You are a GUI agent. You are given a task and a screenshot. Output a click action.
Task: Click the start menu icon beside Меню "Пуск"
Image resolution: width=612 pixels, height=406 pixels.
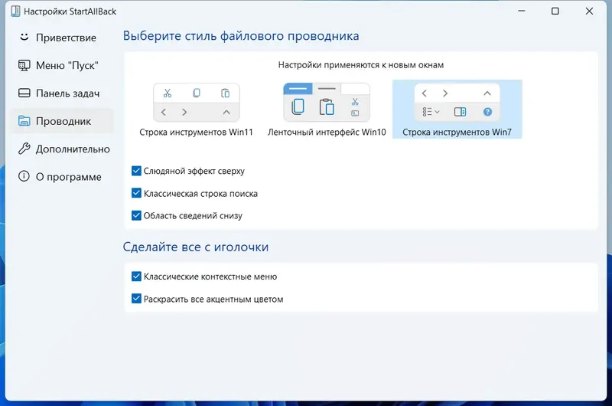click(x=24, y=65)
